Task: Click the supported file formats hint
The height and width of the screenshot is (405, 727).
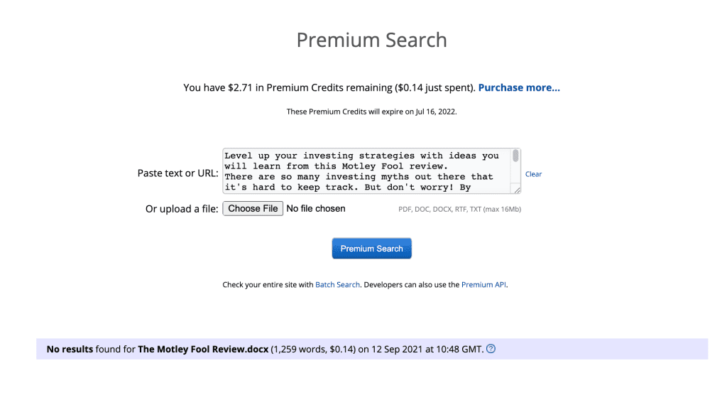Action: coord(459,210)
